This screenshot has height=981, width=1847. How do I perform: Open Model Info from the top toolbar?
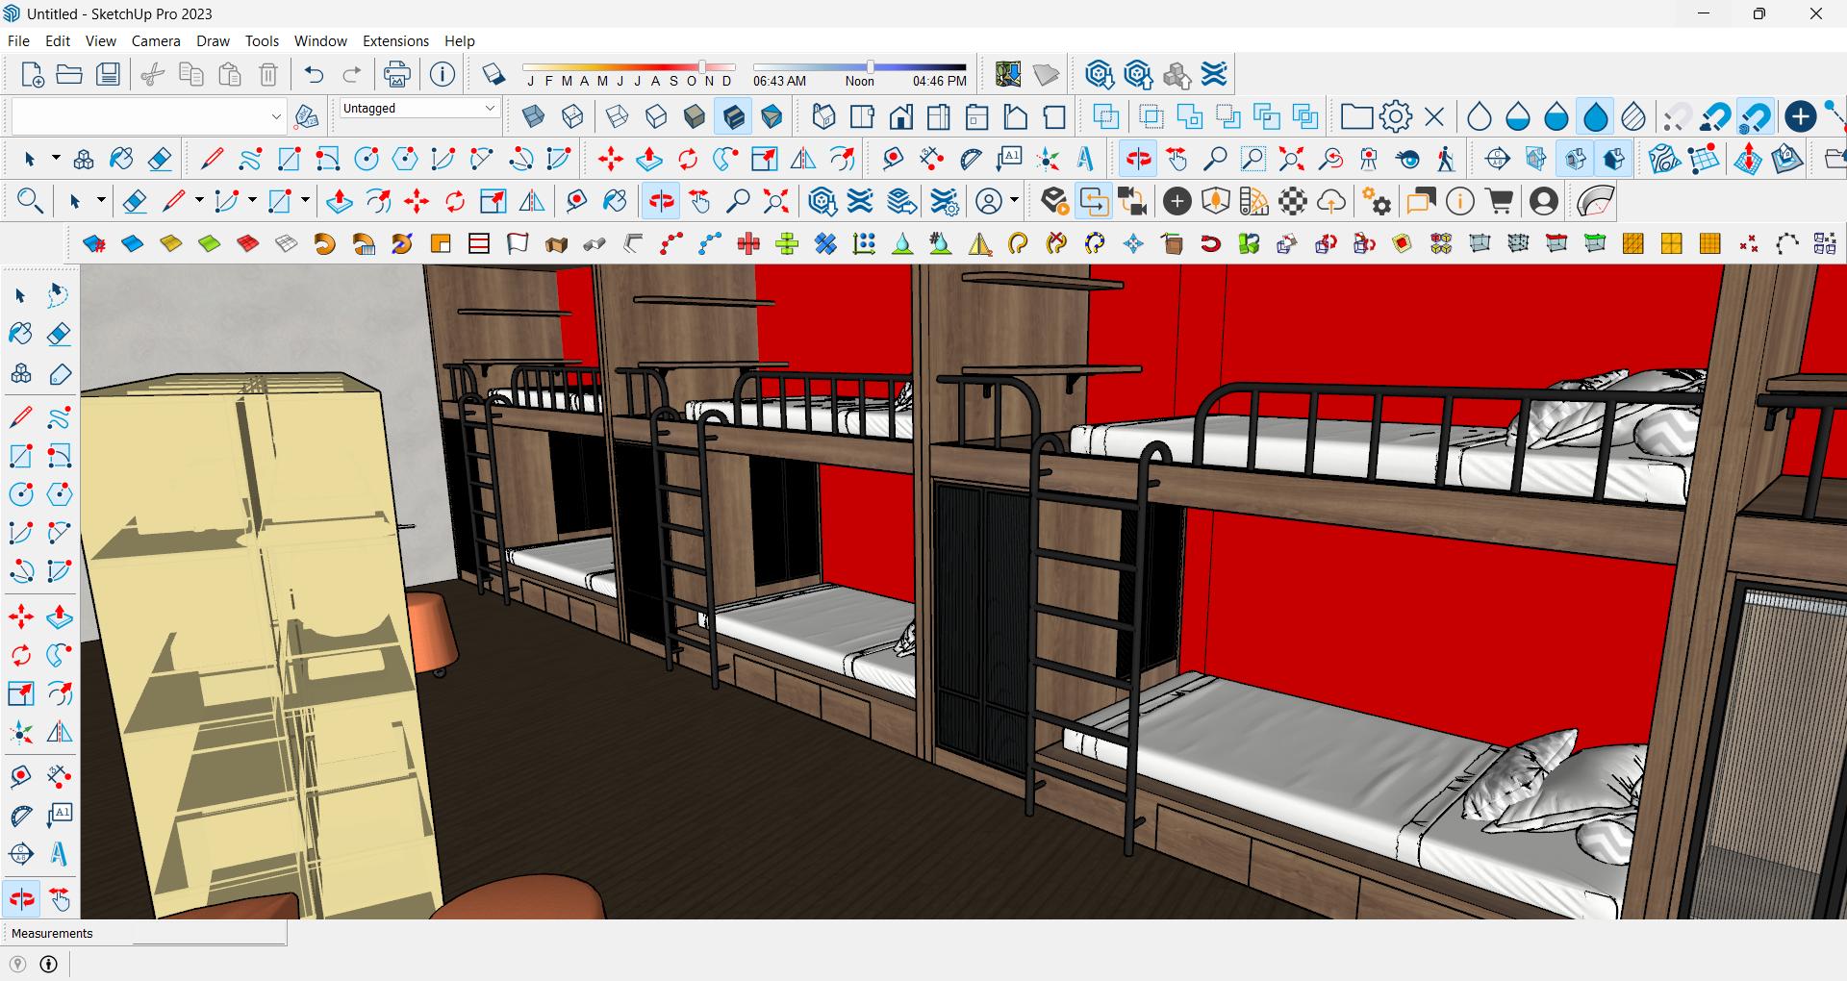tap(443, 74)
